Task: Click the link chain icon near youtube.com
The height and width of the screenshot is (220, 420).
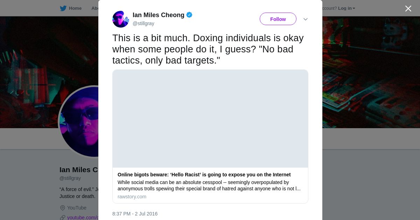Action: click(x=63, y=218)
